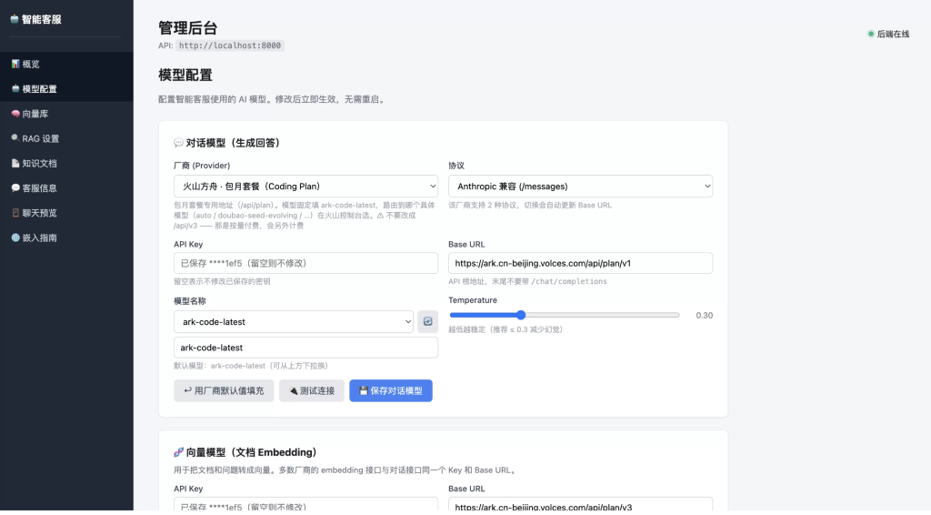This screenshot has height=515, width=931.
Task: Click the 包月套餐专用地址 provider hint paragraph
Action: (304, 215)
